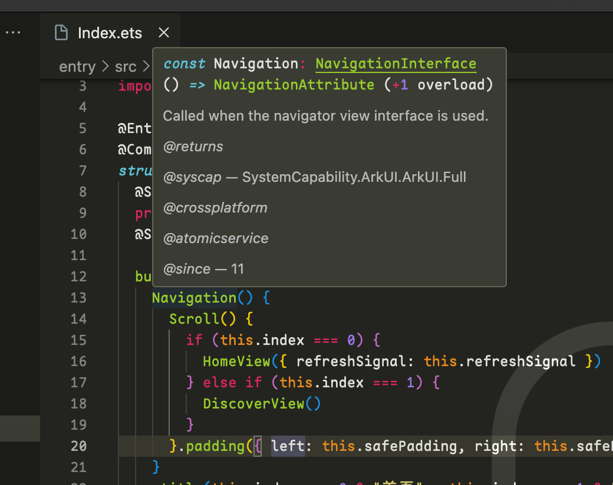The height and width of the screenshot is (485, 613).
Task: Click the '@crossplatform' tag in tooltip
Action: (215, 208)
